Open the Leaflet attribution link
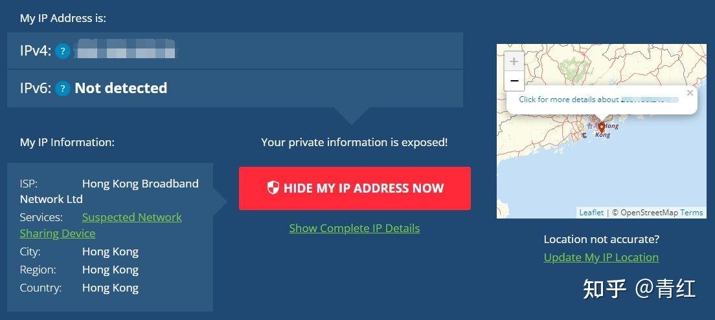Viewport: 715px width, 320px height. pyautogui.click(x=591, y=213)
